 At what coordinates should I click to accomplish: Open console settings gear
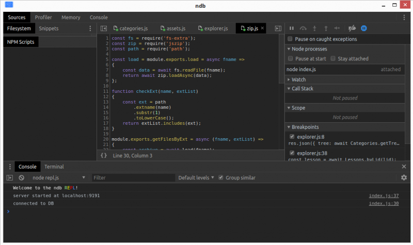[x=404, y=177]
